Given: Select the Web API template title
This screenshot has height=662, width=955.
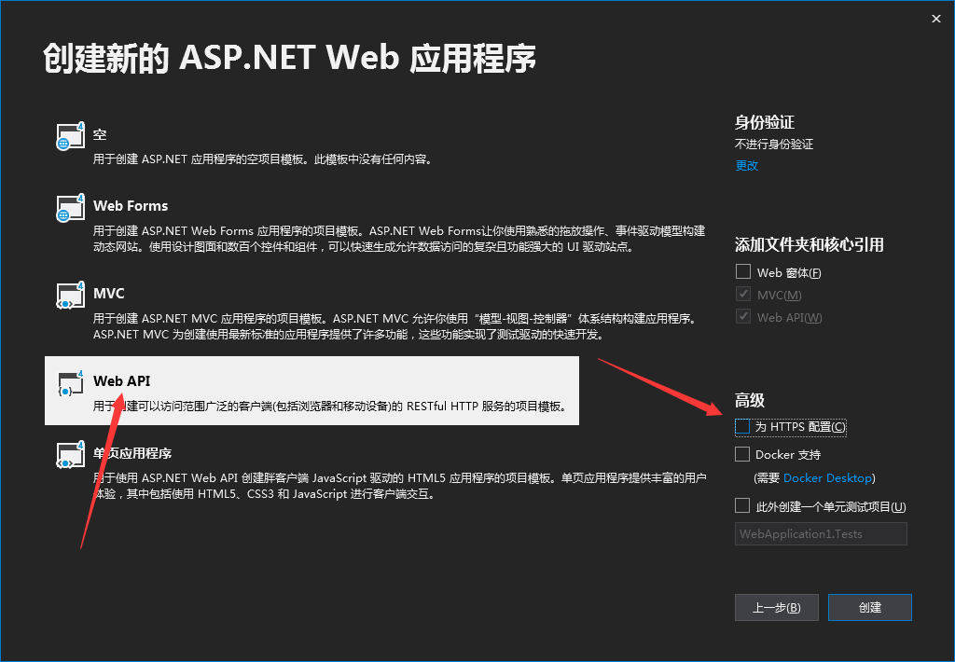Looking at the screenshot, I should pyautogui.click(x=122, y=381).
